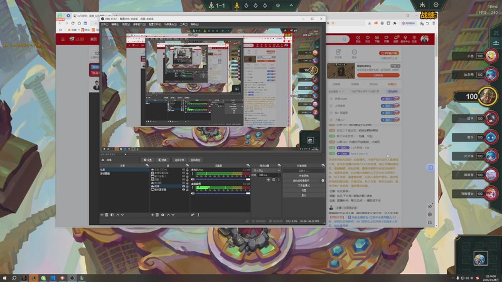
Task: Click browser reload icon
Action: pyautogui.click(x=73, y=23)
